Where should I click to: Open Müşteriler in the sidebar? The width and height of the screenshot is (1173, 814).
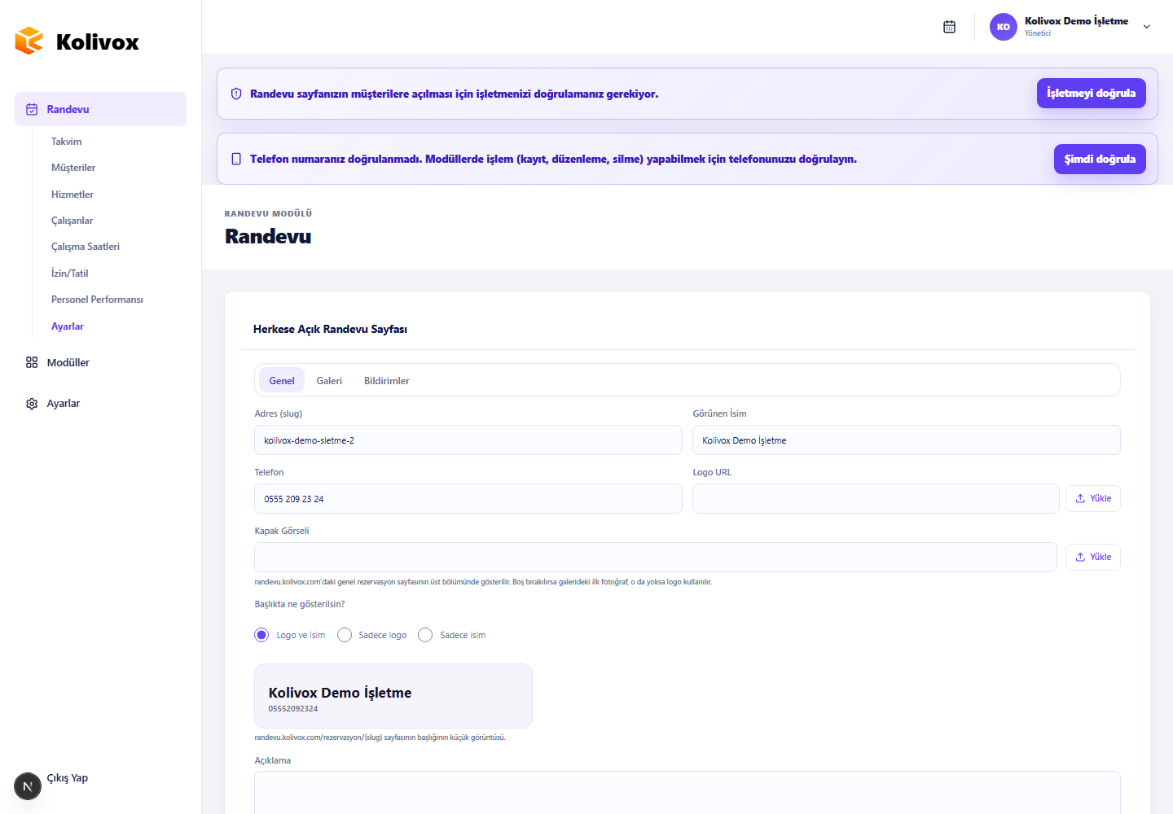click(x=73, y=168)
